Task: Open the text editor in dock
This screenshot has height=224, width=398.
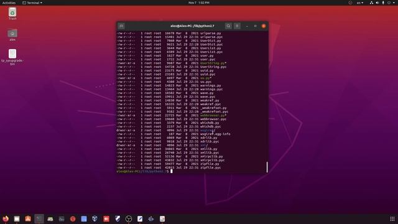Action: (x=140, y=218)
